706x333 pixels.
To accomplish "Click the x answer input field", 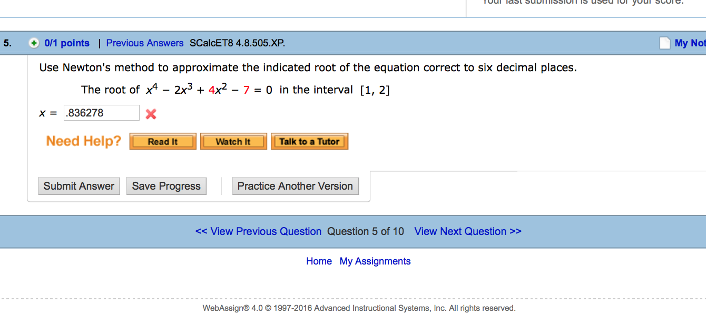I will (102, 113).
